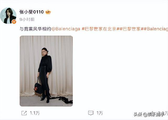This screenshot has height=120, width=168.
Task: Open the #巴黎世家在北京# hashtag
Action: 100,29
